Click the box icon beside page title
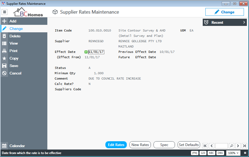This screenshot has height=157, width=249. pyautogui.click(x=55, y=12)
